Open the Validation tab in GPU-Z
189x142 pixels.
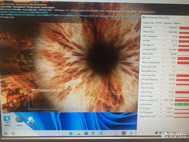[177, 23]
